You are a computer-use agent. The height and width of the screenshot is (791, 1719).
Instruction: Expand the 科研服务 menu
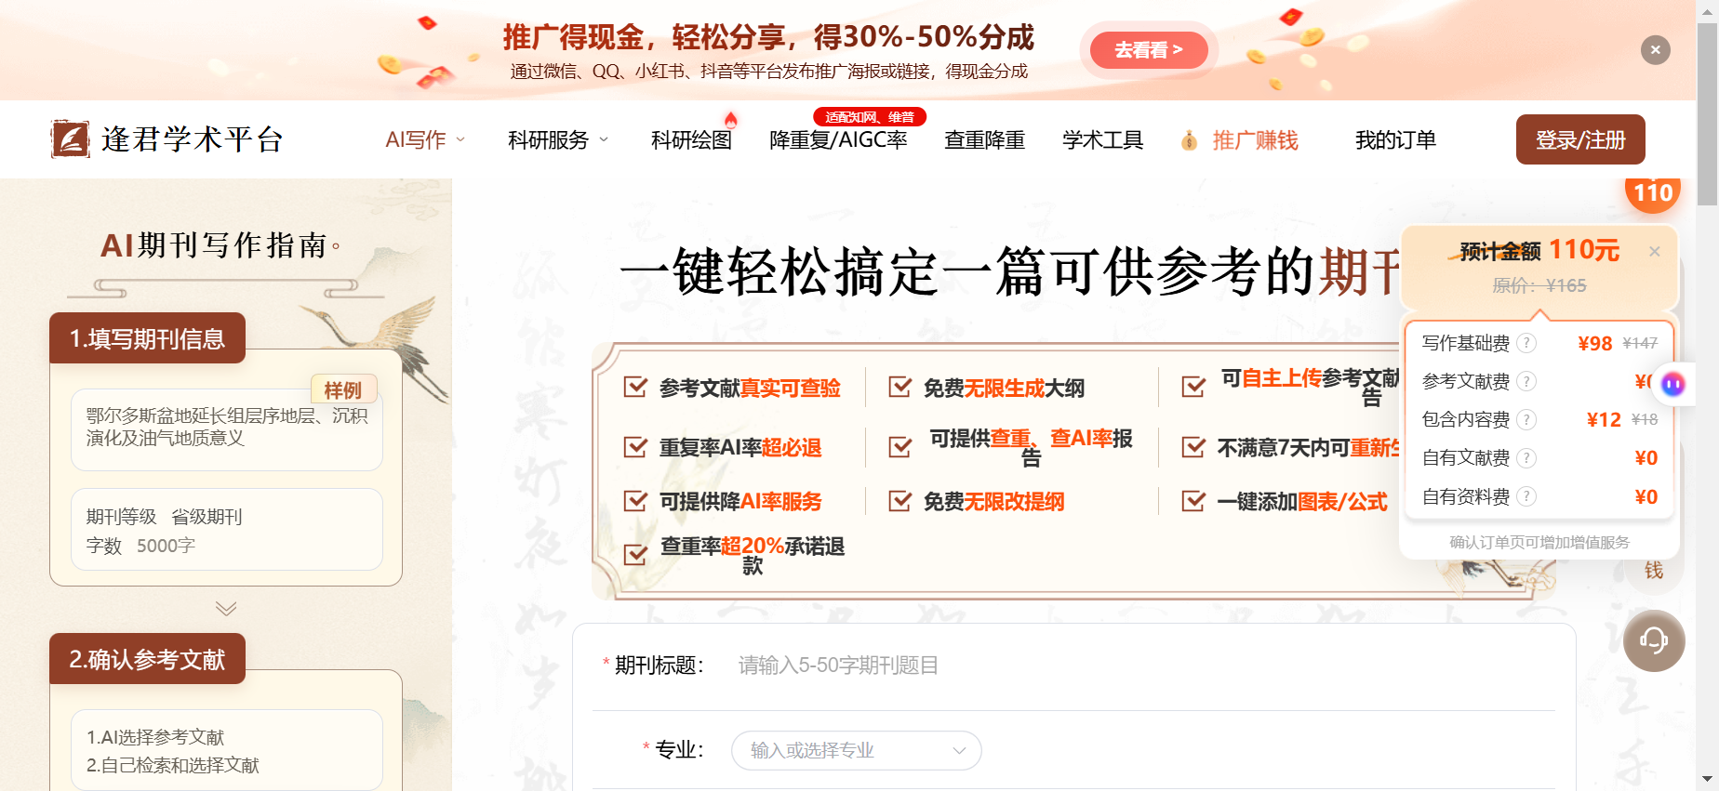(558, 140)
